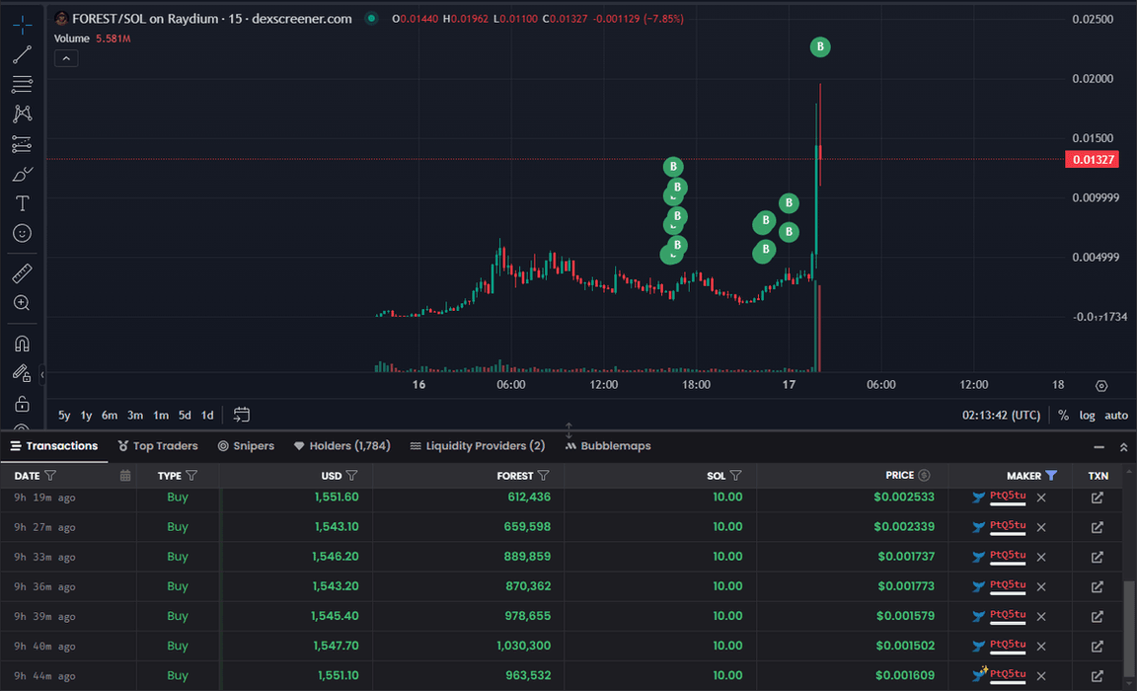This screenshot has height=691, width=1137.
Task: Set chart range to 5y
Action: tap(64, 416)
